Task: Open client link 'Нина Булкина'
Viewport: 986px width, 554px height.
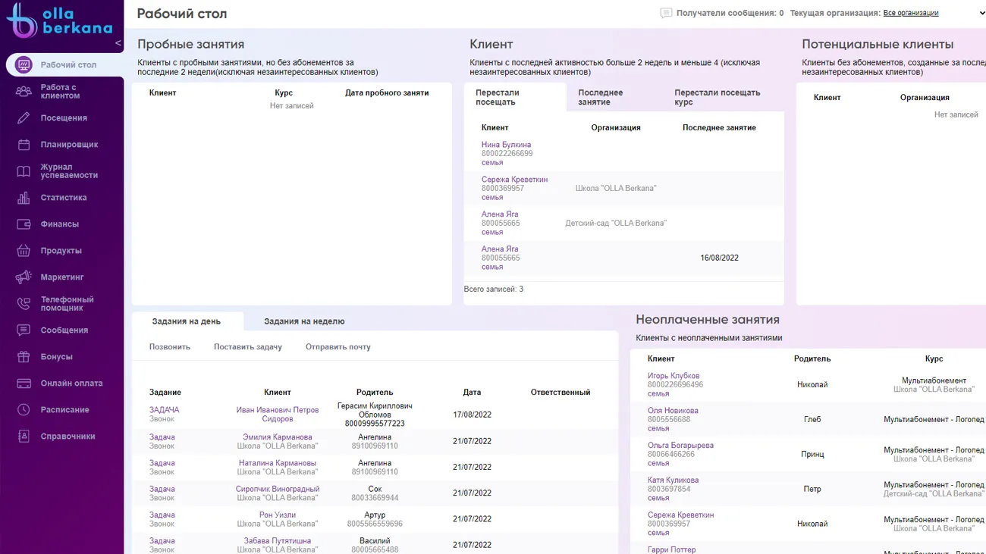Action: [506, 145]
